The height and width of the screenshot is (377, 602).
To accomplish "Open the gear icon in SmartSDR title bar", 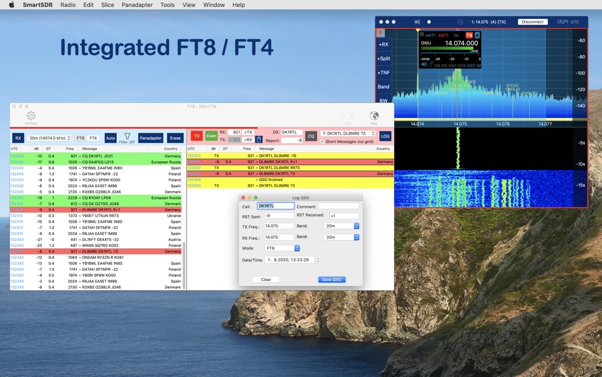I will pyautogui.click(x=460, y=22).
